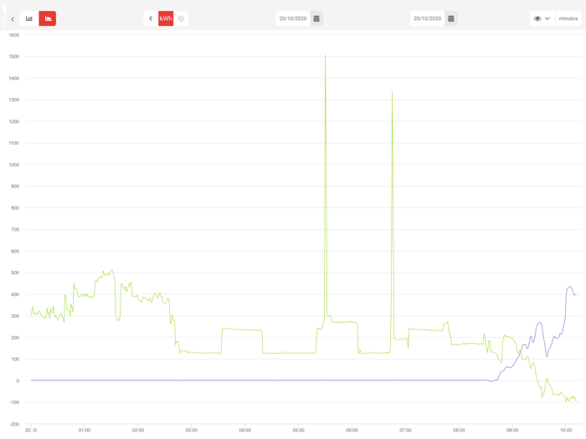Click the 1500 peak on green line

click(325, 56)
